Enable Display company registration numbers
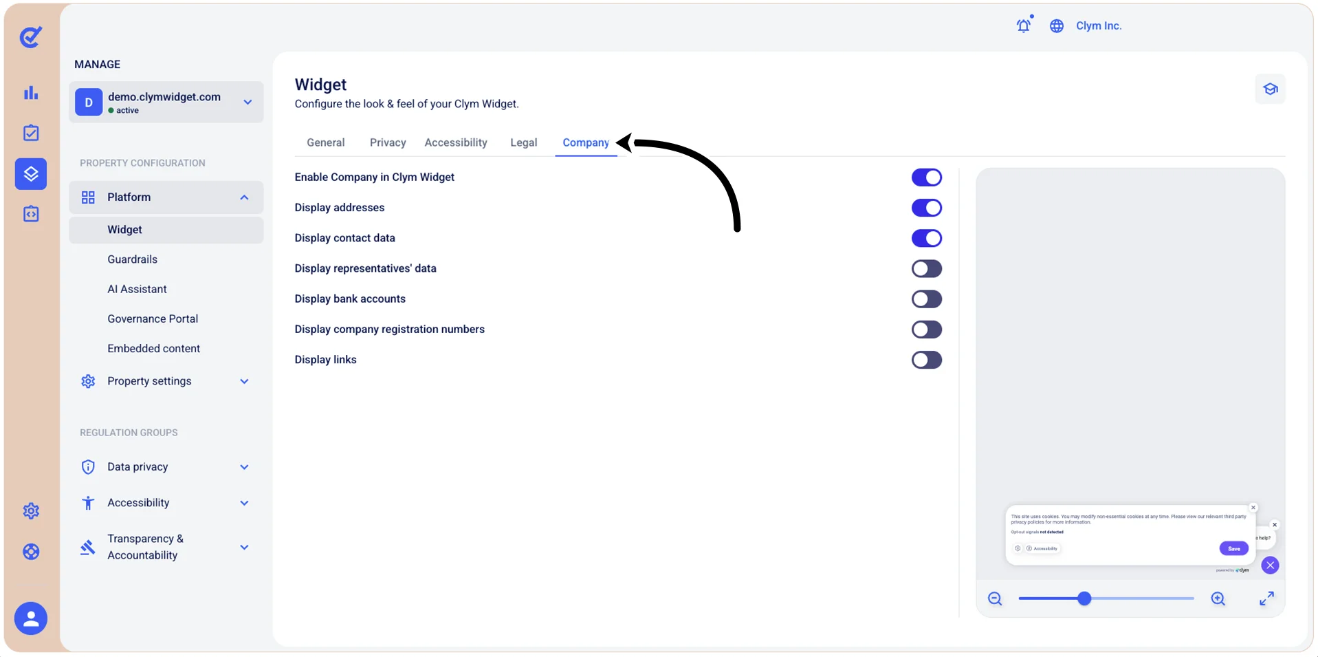Image resolution: width=1318 pixels, height=657 pixels. (926, 330)
